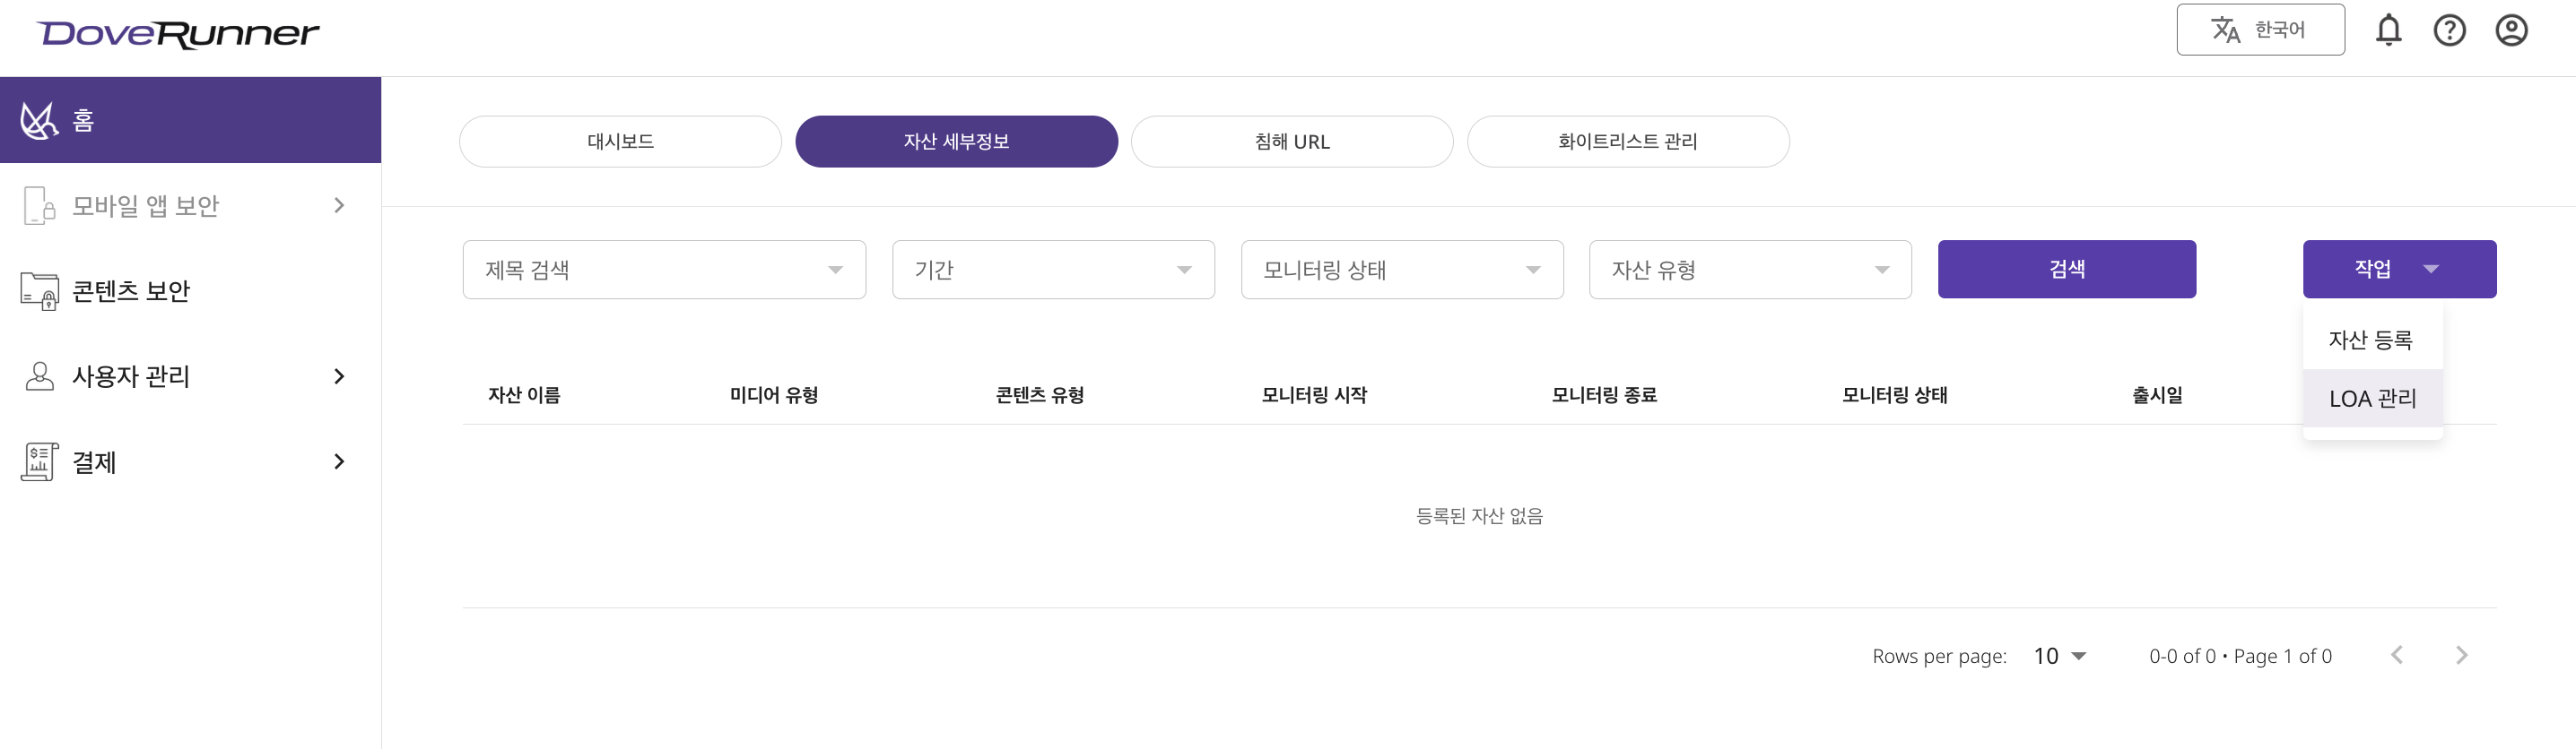The width and height of the screenshot is (2576, 749).
Task: Open the 기간 period dropdown
Action: (x=1052, y=270)
